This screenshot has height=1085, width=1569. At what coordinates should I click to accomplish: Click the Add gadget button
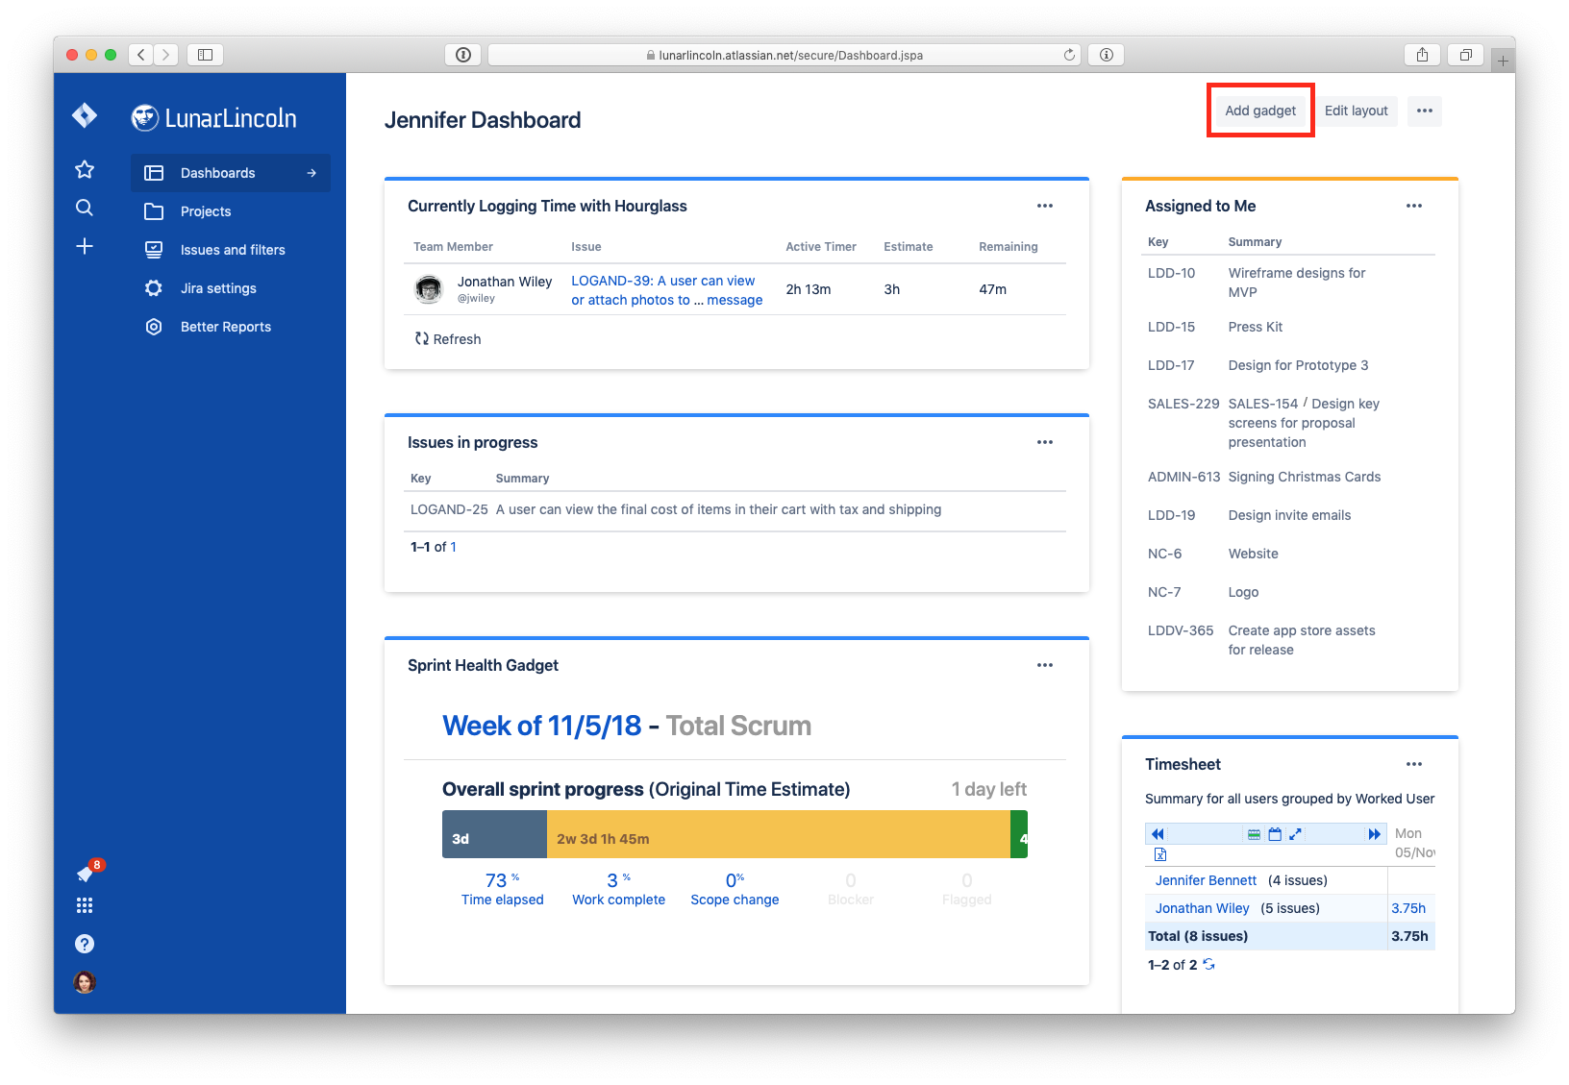[1260, 111]
